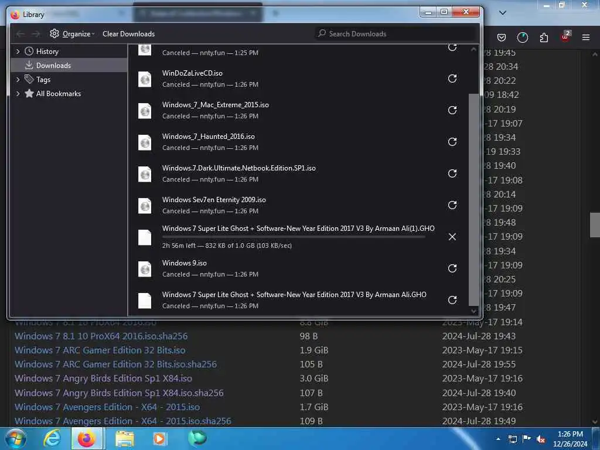Click the 2023-May-17 19:15 date cell

pyautogui.click(x=482, y=350)
